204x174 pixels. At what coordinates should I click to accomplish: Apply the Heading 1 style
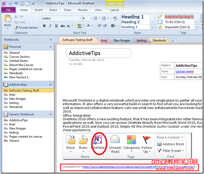135,17
